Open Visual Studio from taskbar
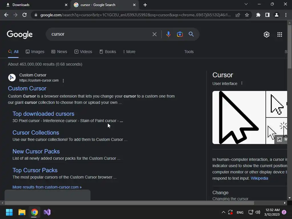292x219 pixels. 47,212
